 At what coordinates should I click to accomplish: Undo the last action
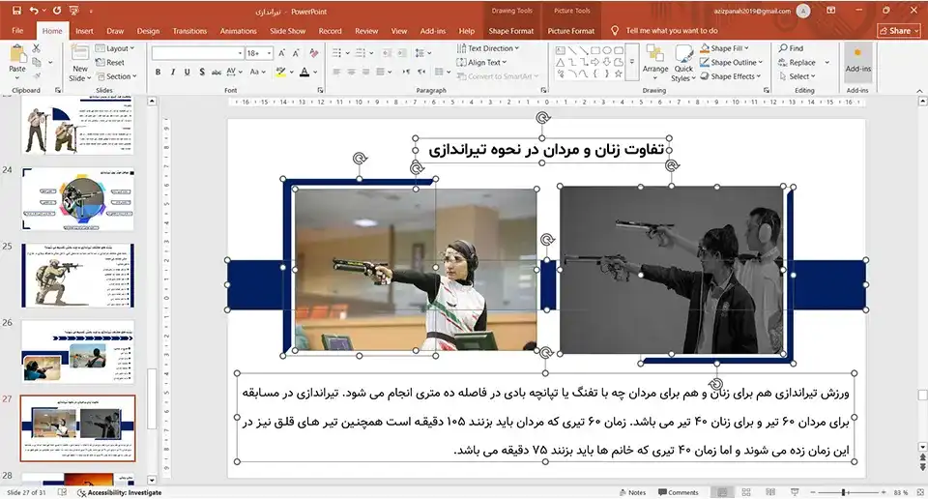click(x=34, y=11)
